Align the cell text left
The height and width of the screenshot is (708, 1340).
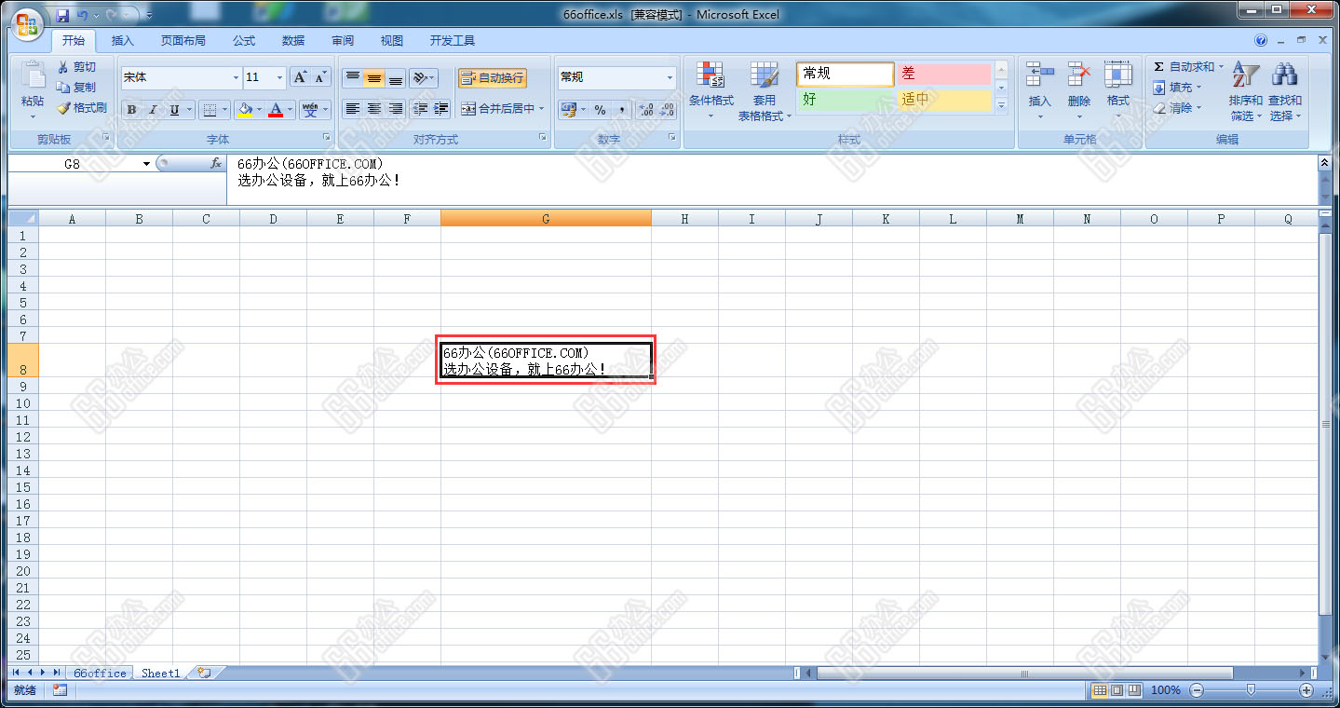point(352,109)
